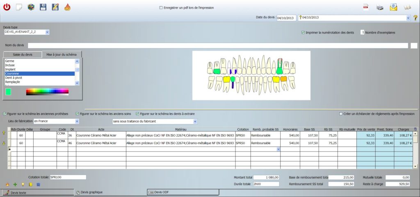420x197 pixels.
Task: Click the Honoraires column header
Action: [290, 129]
